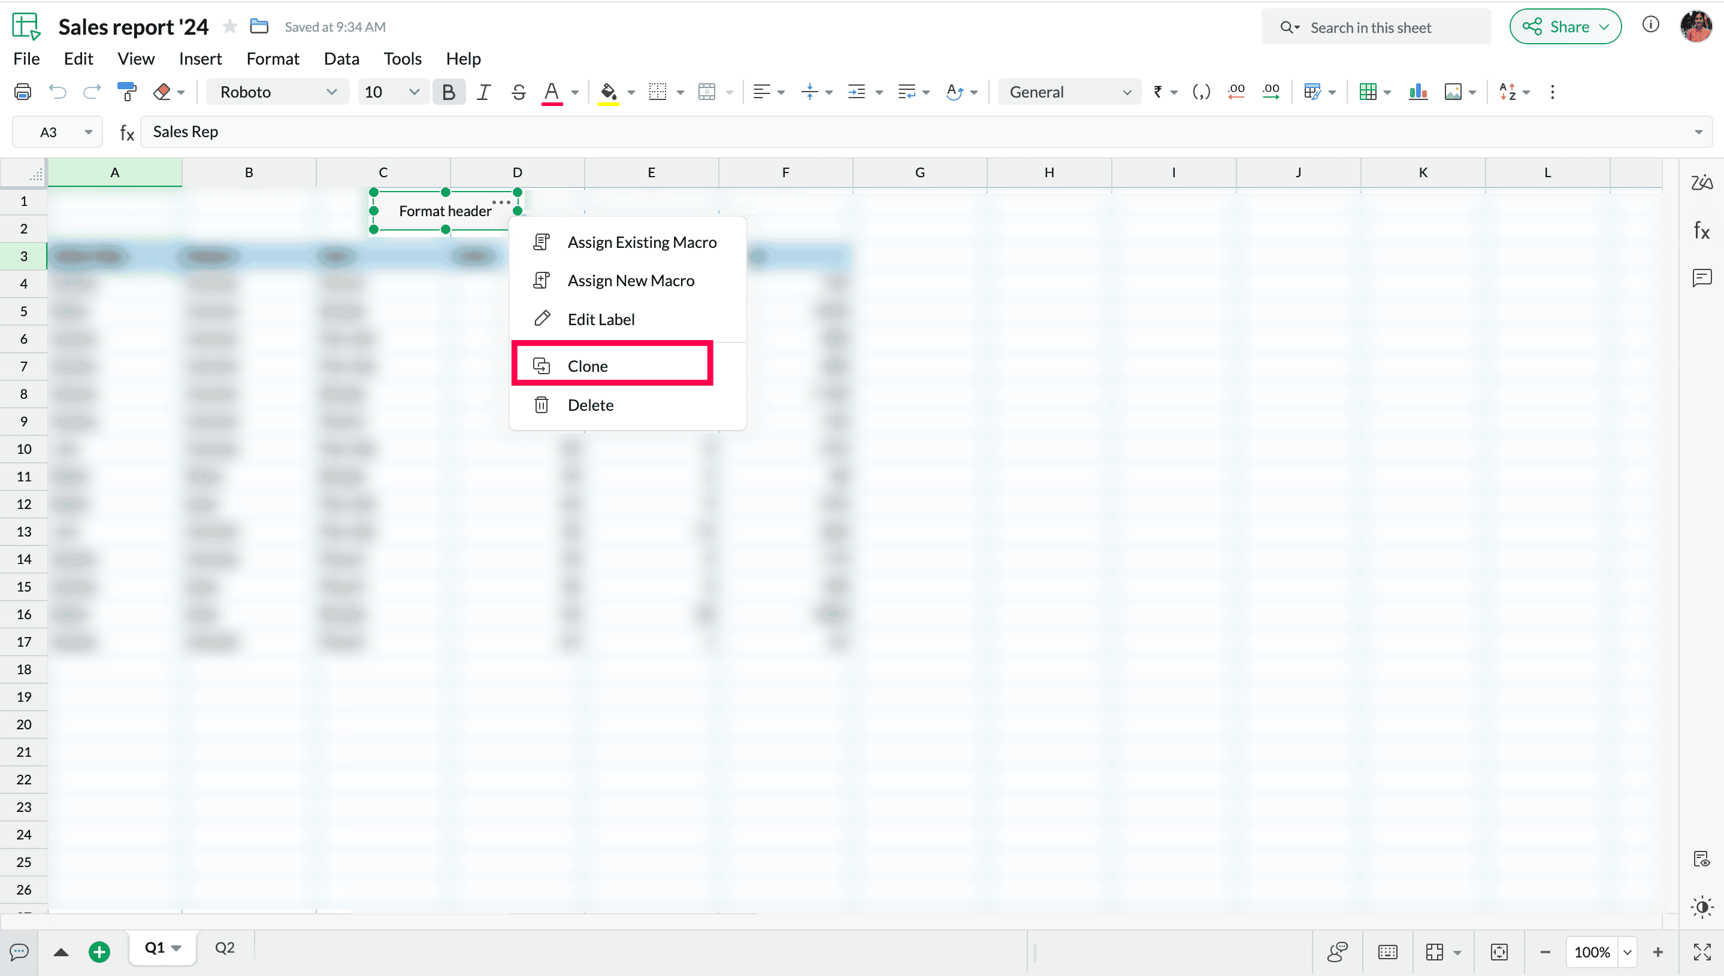This screenshot has height=976, width=1724.
Task: Click the print icon in the toolbar
Action: pyautogui.click(x=23, y=92)
